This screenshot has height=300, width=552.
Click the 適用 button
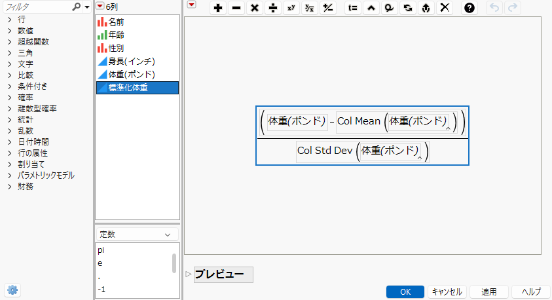(x=489, y=292)
